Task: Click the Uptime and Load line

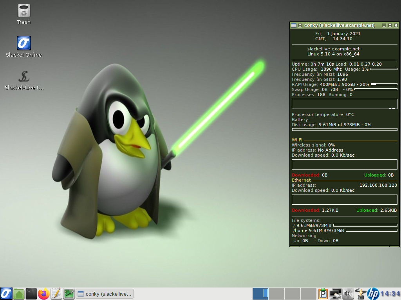Action: 336,64
